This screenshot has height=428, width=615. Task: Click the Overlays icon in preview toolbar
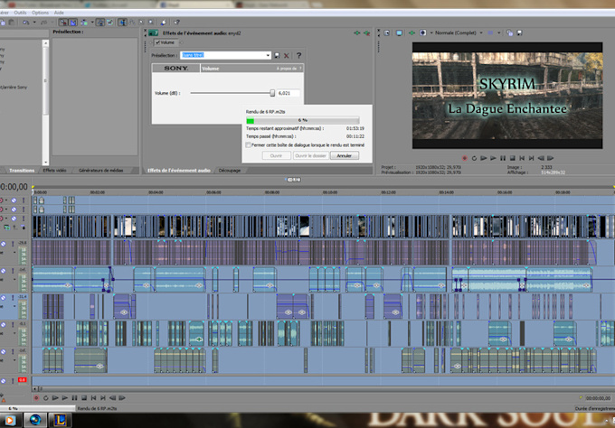pos(490,33)
